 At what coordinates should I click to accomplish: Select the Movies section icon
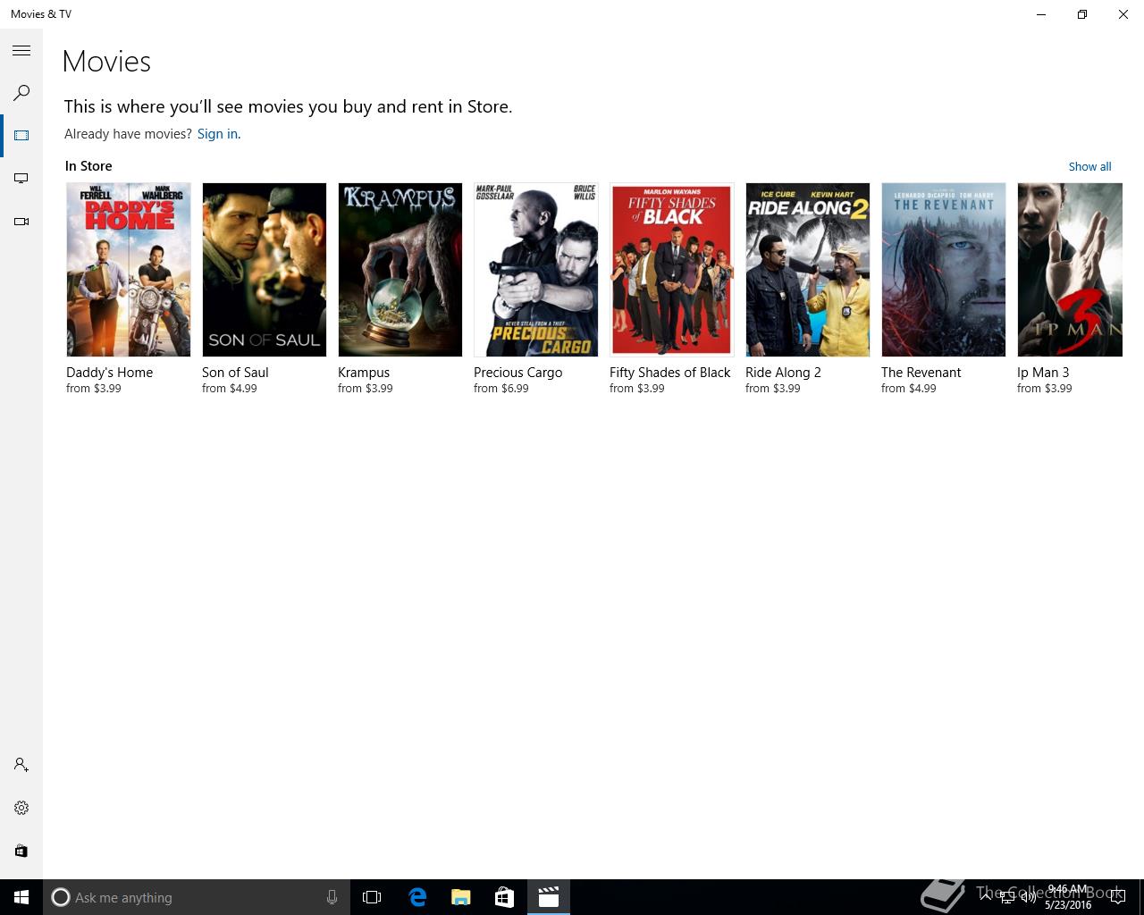21,136
